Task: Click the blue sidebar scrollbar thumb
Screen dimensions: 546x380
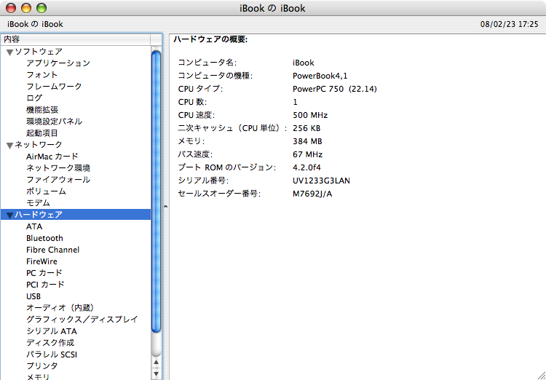Action: [156, 191]
